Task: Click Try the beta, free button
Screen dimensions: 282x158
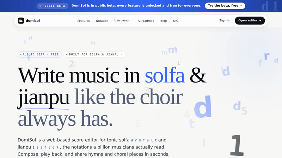Action: [x=225, y=6]
